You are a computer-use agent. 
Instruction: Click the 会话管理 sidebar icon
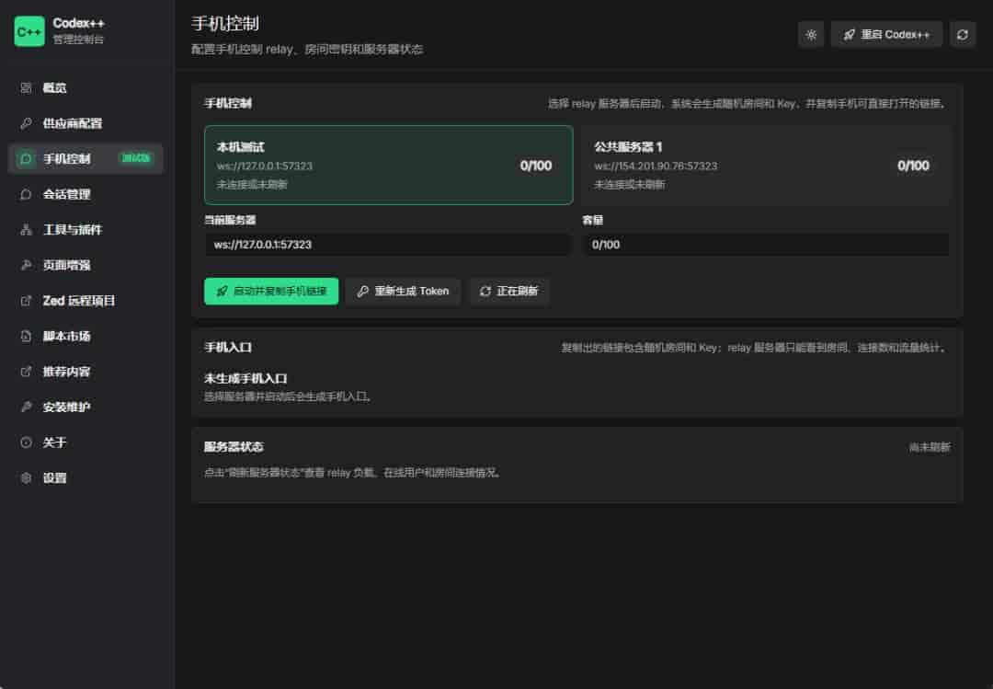(x=26, y=195)
